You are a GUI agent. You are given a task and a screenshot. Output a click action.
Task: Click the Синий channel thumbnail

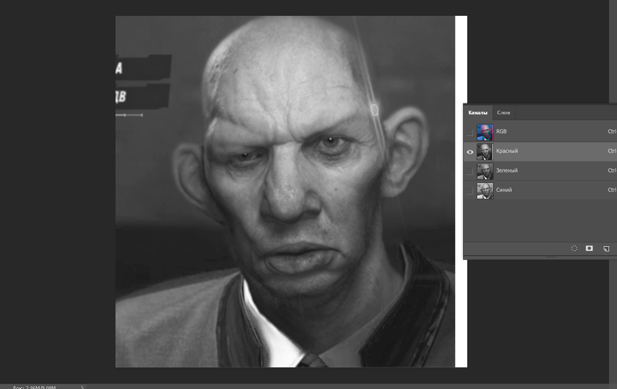click(x=485, y=191)
